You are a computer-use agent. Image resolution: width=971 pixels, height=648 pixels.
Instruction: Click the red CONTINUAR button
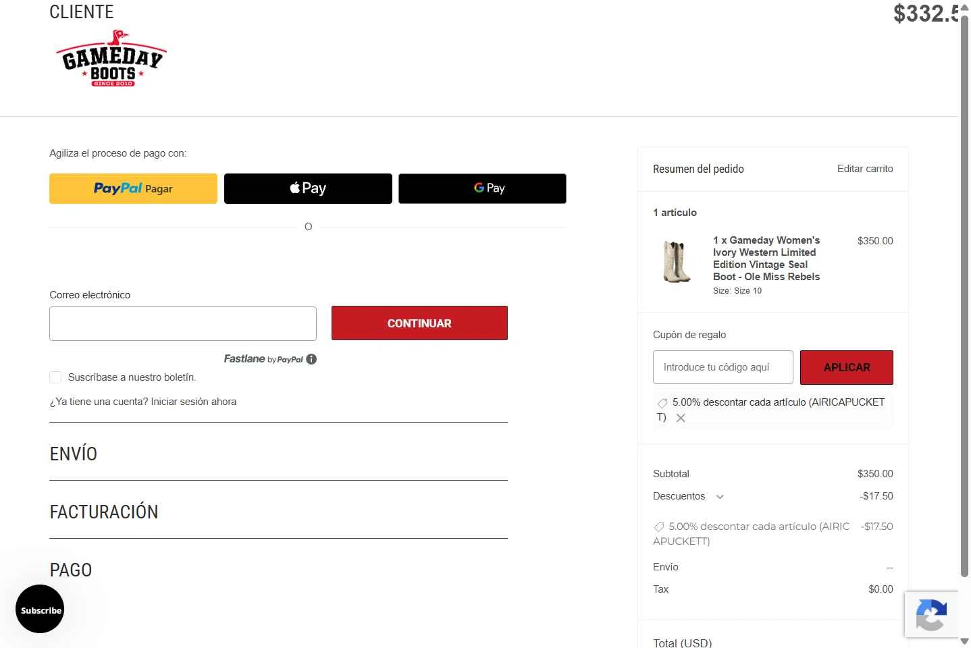[419, 323]
